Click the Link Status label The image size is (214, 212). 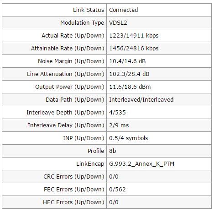89,10
